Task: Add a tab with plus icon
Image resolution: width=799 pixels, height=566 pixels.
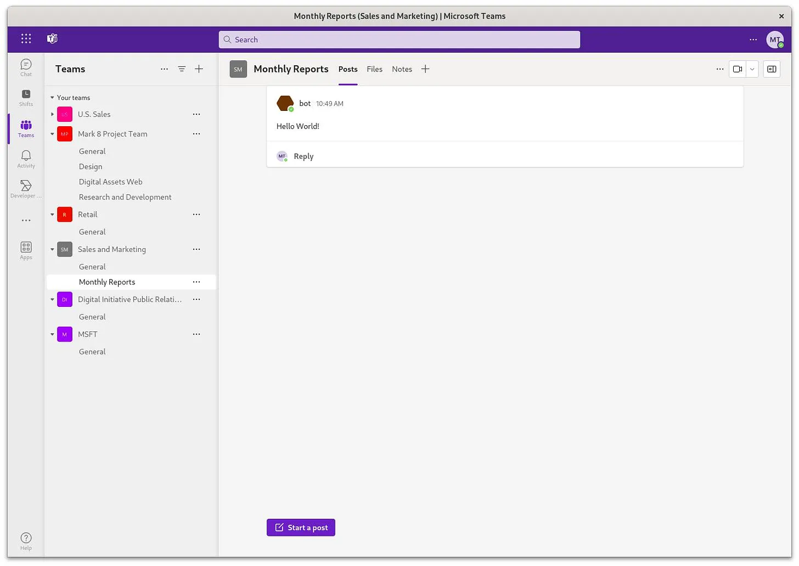Action: point(425,69)
